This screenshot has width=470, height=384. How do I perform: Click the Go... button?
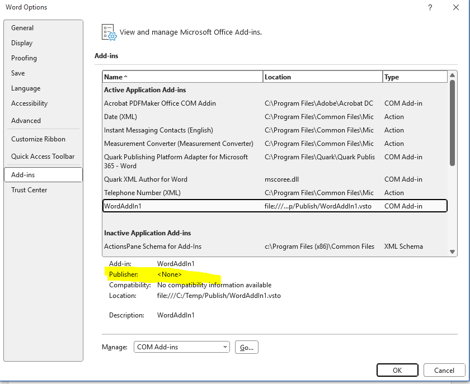pos(247,347)
